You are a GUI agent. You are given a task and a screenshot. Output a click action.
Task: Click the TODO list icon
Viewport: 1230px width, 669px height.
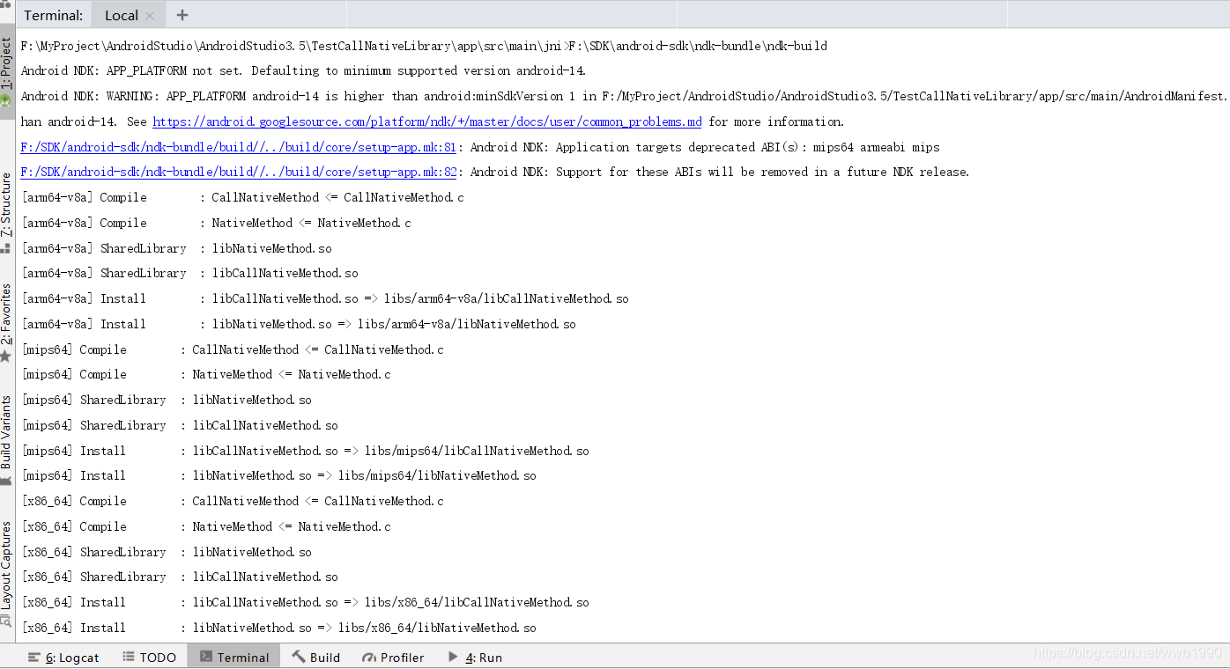(x=129, y=657)
